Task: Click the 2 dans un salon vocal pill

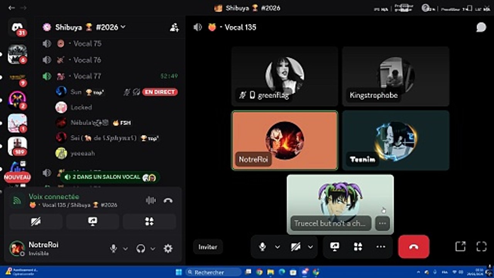Action: click(110, 177)
